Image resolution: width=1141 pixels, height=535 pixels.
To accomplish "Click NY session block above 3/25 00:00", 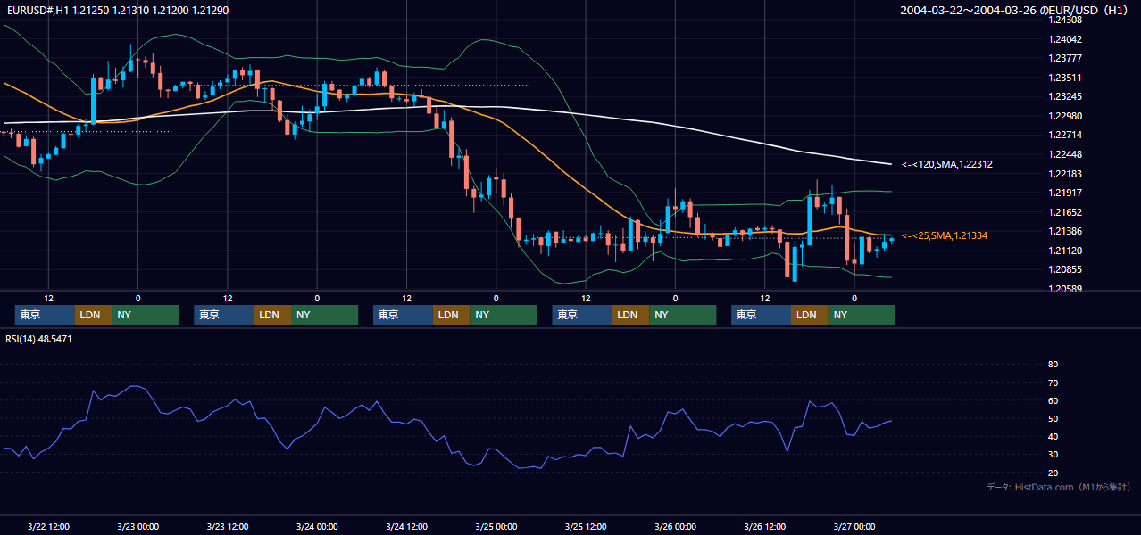I will coord(504,315).
